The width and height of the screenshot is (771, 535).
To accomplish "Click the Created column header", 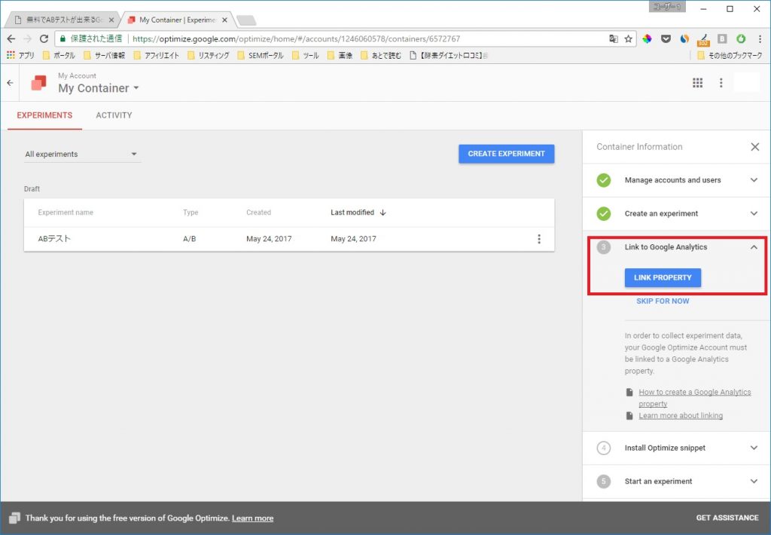I will [x=259, y=212].
